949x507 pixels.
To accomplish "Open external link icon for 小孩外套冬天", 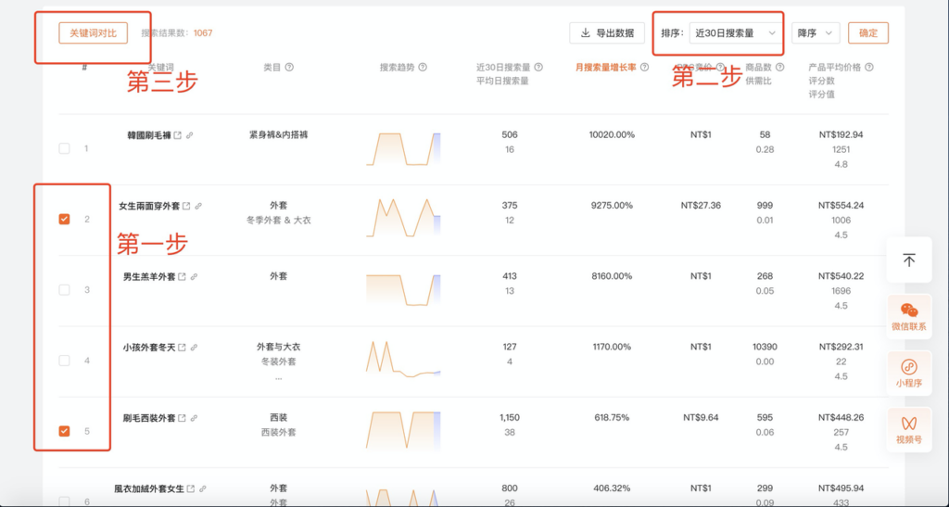I will pos(182,348).
